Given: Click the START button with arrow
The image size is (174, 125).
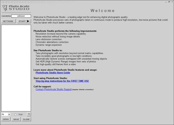Looking at the screenshot, I should [x=24, y=21].
